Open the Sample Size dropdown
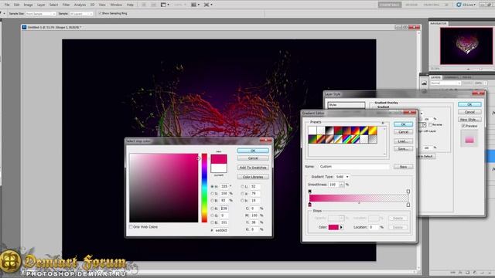The image size is (495, 278). pyautogui.click(x=41, y=14)
